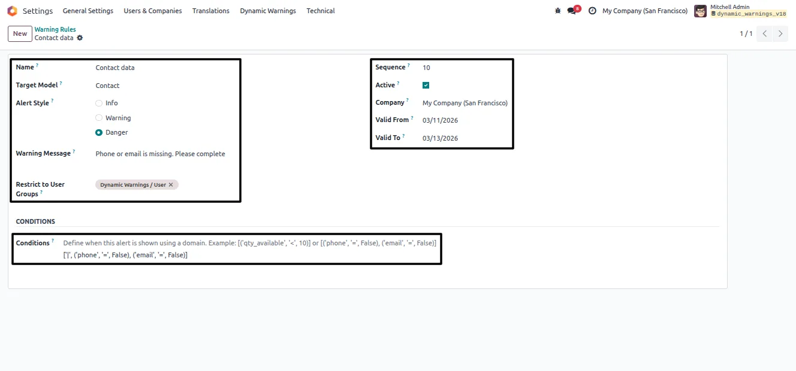The width and height of the screenshot is (796, 371).
Task: Click the 1 / 1 pager counter
Action: click(746, 34)
